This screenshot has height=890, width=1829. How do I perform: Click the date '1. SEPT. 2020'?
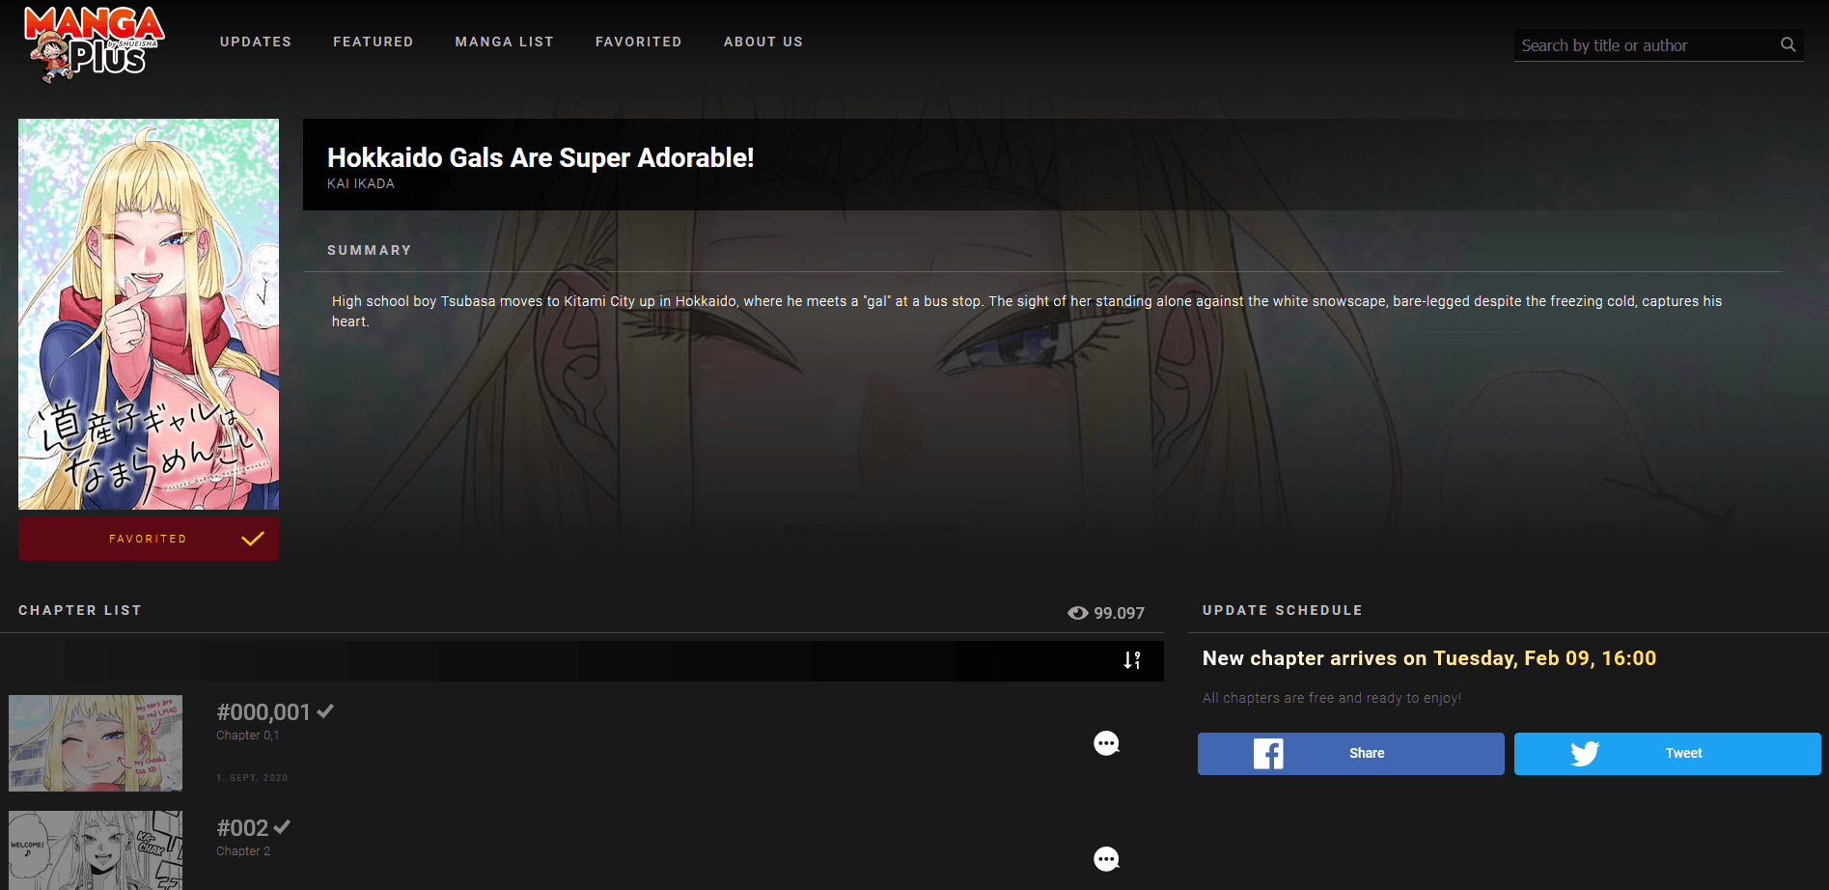pyautogui.click(x=252, y=777)
